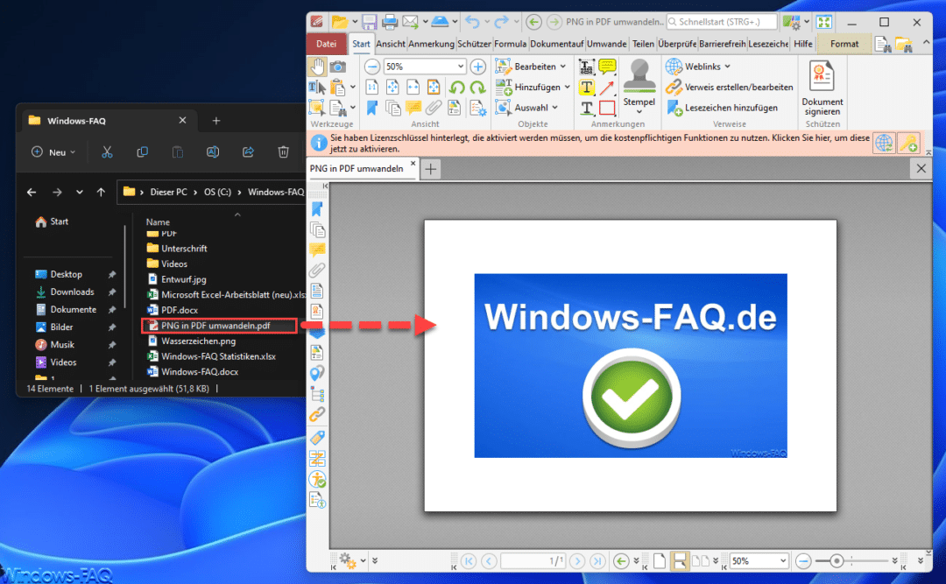
Task: Click the zoom out minus button beside 50%
Action: tap(372, 67)
